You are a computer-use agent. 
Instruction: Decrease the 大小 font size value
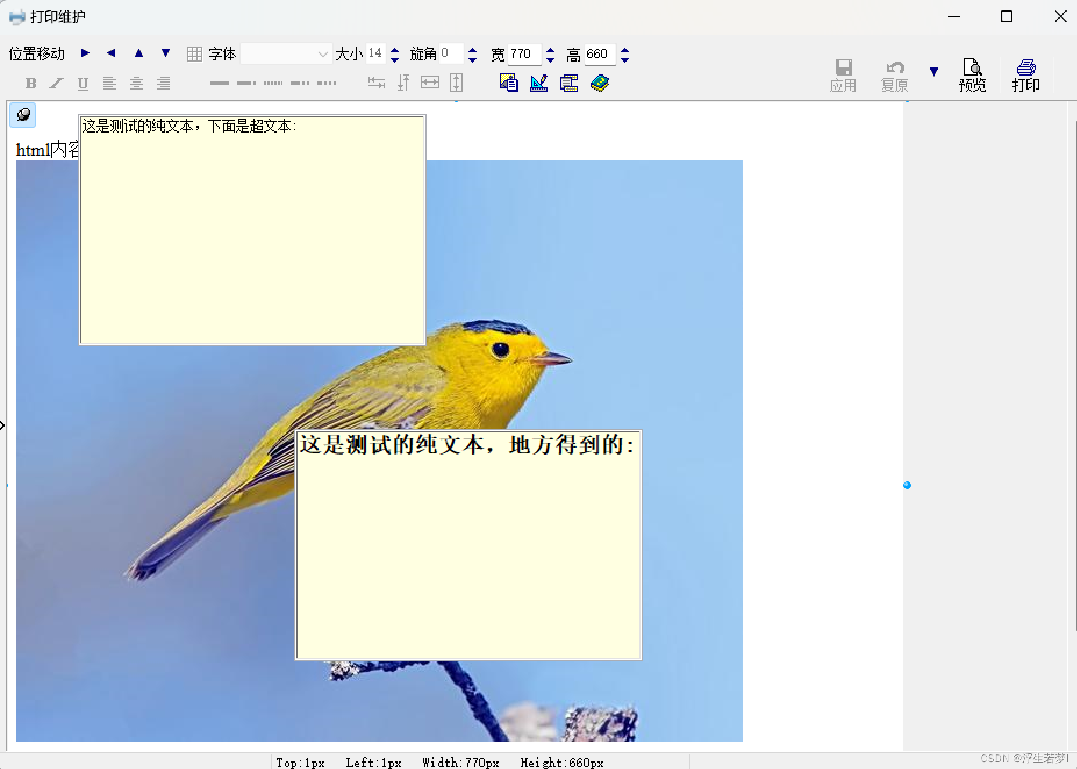click(x=395, y=59)
